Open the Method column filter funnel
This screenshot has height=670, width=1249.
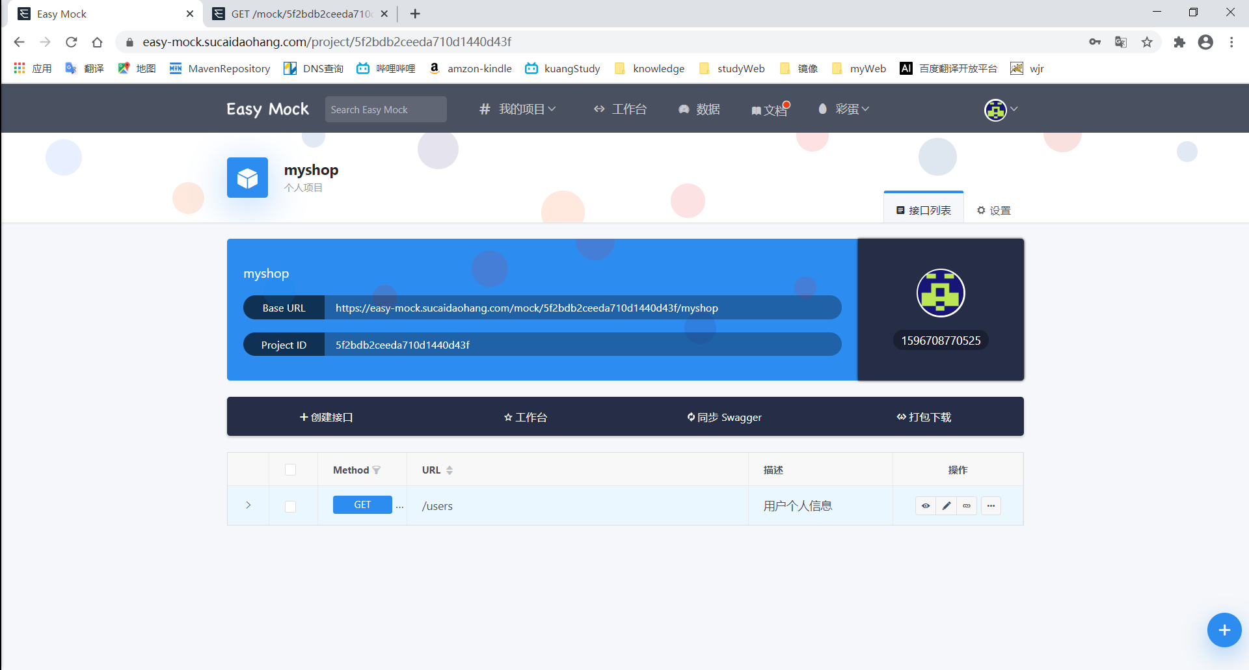(377, 469)
